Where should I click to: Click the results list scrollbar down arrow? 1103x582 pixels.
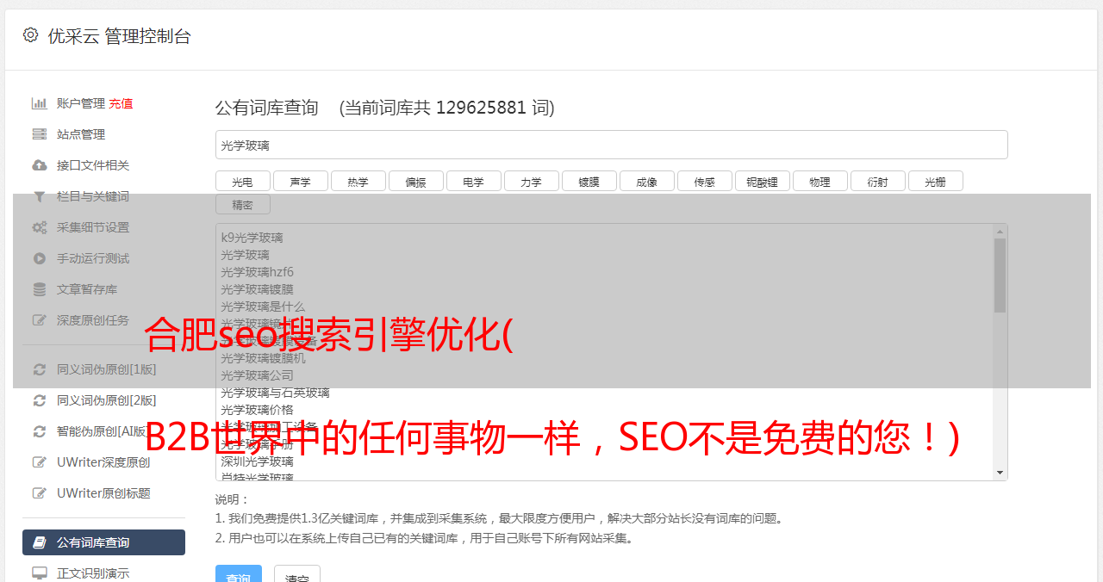pos(1000,473)
